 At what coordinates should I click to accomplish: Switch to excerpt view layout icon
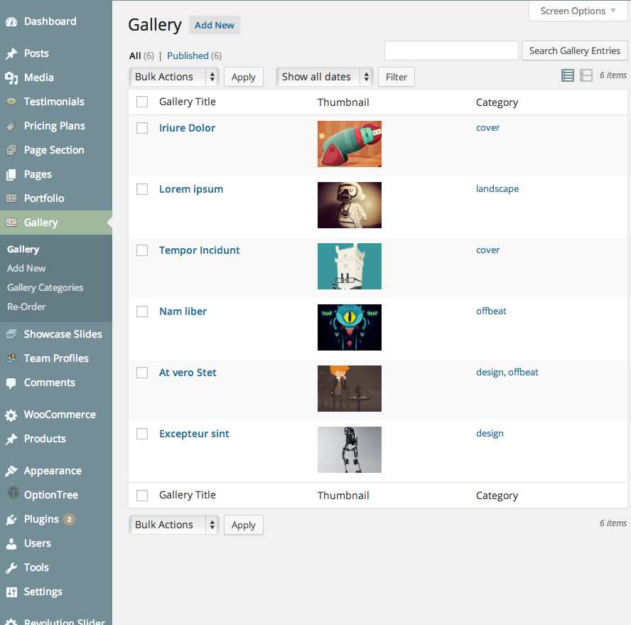click(x=585, y=75)
